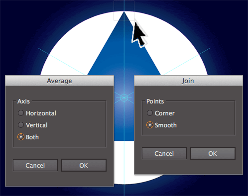
Task: Choose the Corner points option
Action: tap(150, 113)
